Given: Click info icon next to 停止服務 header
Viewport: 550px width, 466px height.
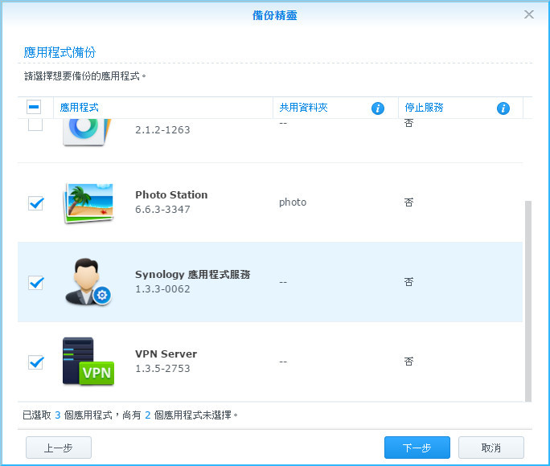Looking at the screenshot, I should coord(503,108).
